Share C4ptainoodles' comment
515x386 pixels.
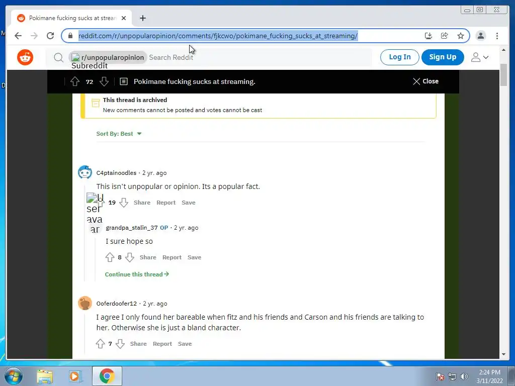[142, 203]
